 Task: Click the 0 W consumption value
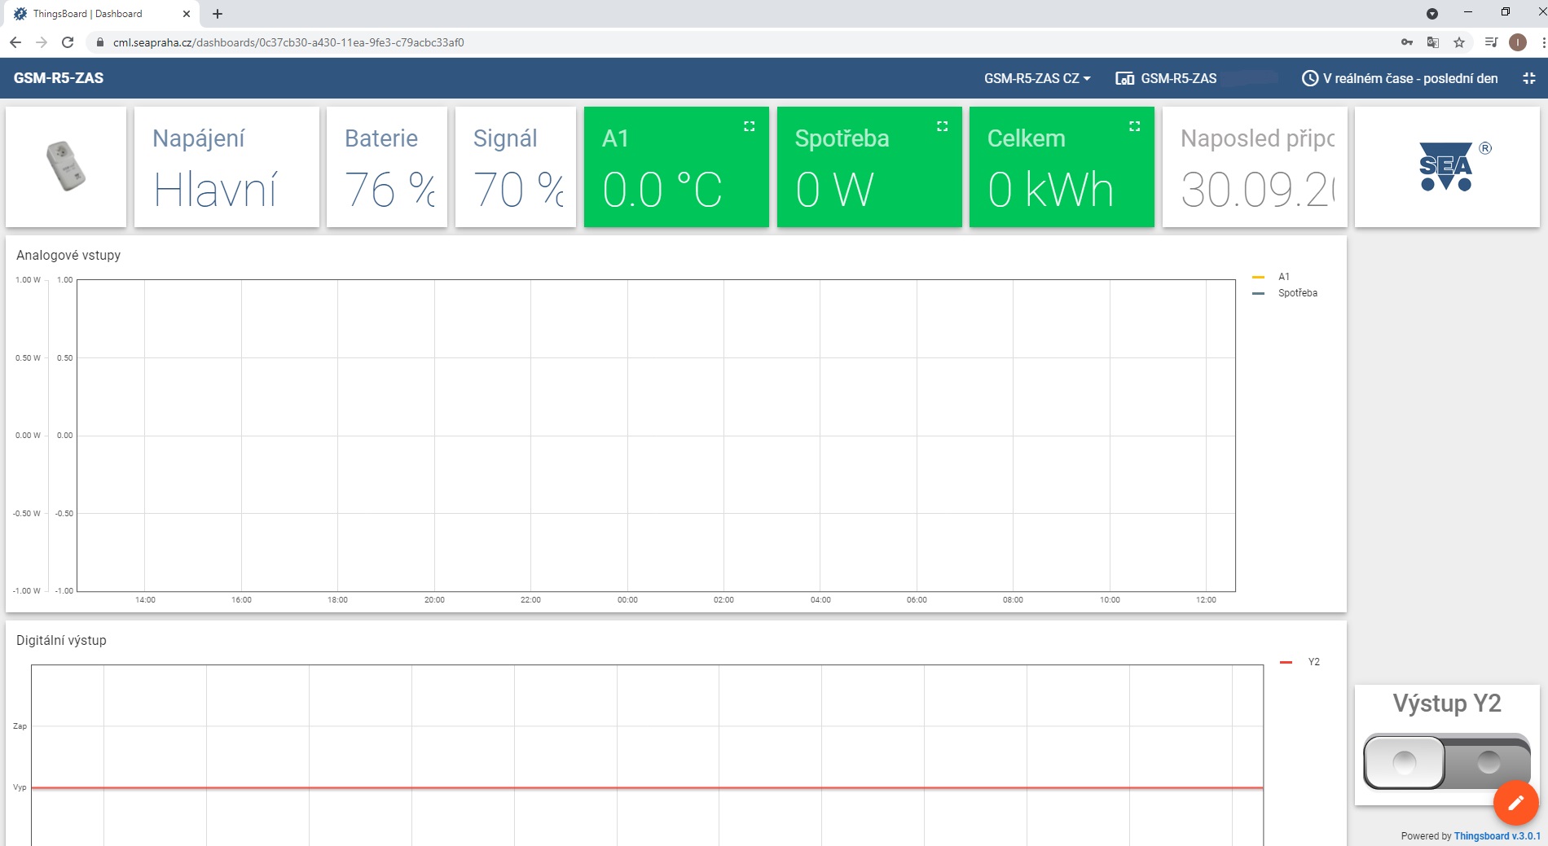(834, 190)
